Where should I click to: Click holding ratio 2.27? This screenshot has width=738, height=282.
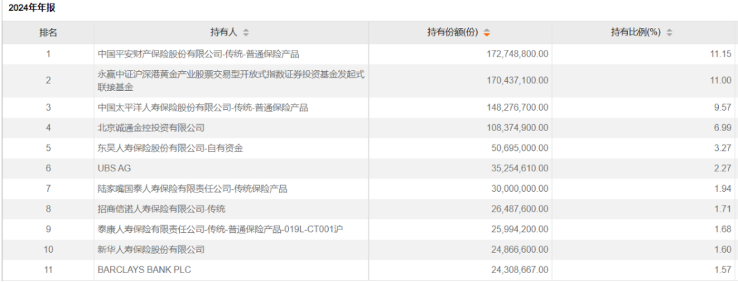723,169
